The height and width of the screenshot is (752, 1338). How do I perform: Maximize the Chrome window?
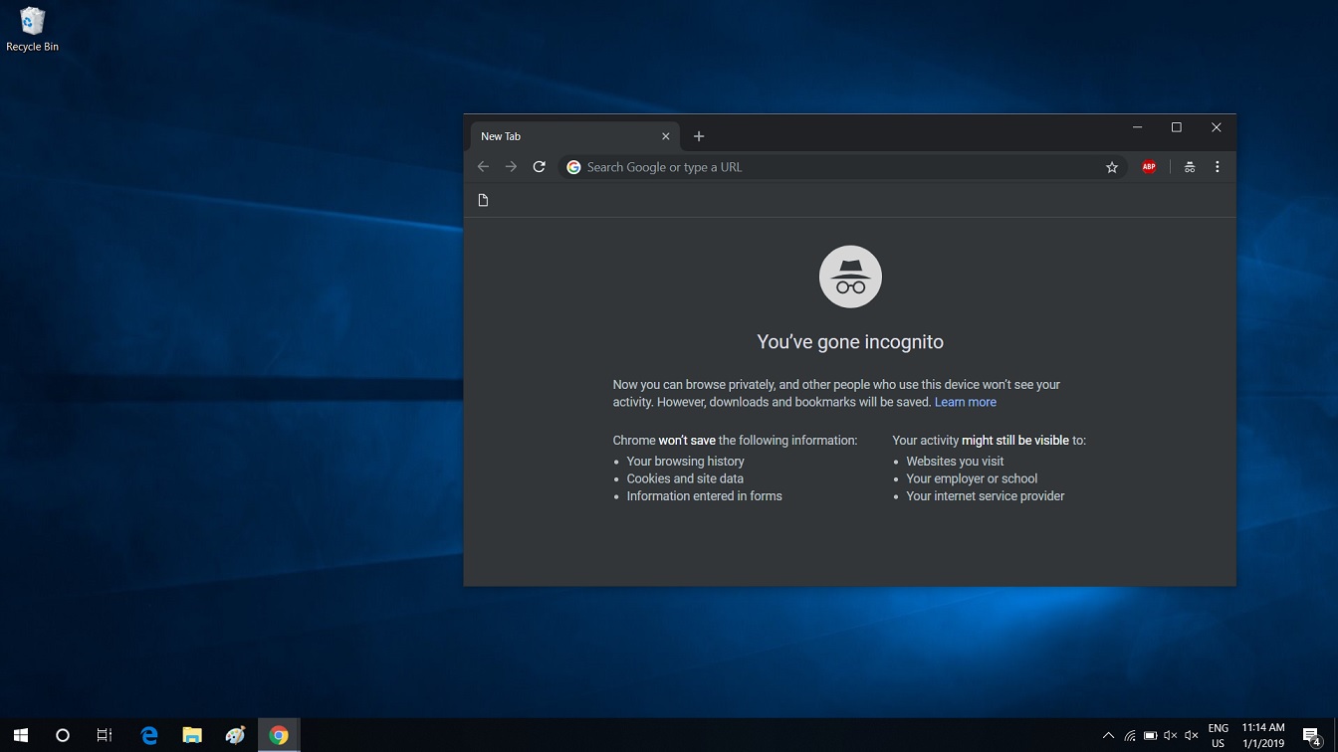pos(1176,127)
